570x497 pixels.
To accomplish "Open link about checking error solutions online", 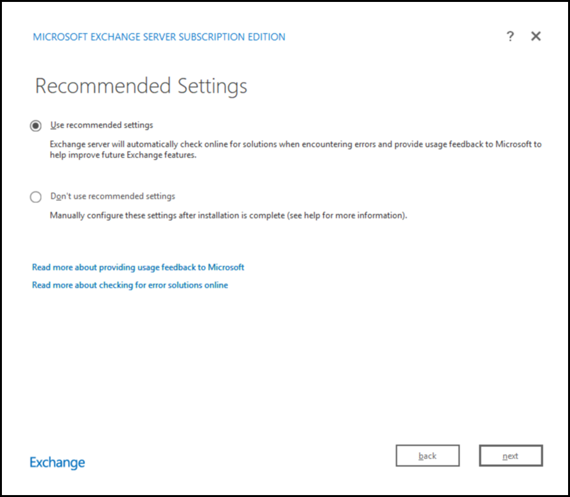I will 130,285.
